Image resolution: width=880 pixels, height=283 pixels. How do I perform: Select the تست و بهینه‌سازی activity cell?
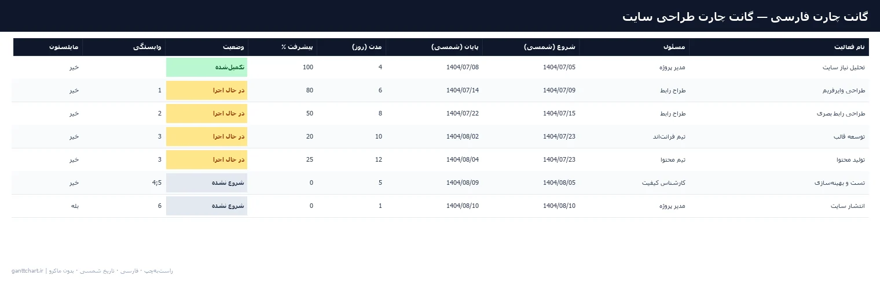pyautogui.click(x=779, y=183)
